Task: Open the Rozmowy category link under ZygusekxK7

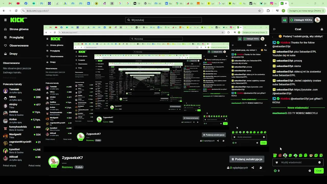Action: pos(67,167)
